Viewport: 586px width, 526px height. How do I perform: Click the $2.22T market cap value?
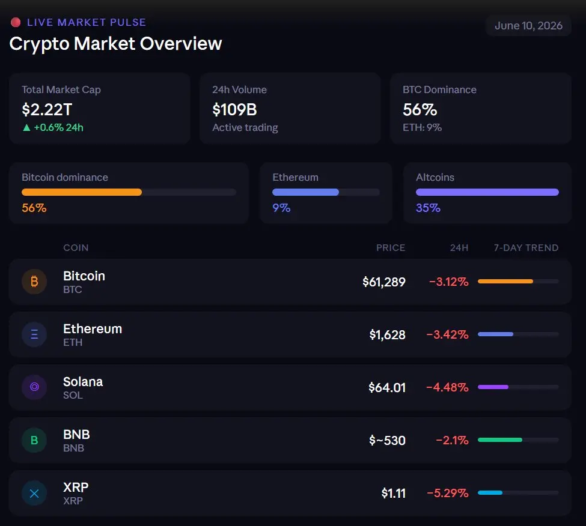coord(47,110)
